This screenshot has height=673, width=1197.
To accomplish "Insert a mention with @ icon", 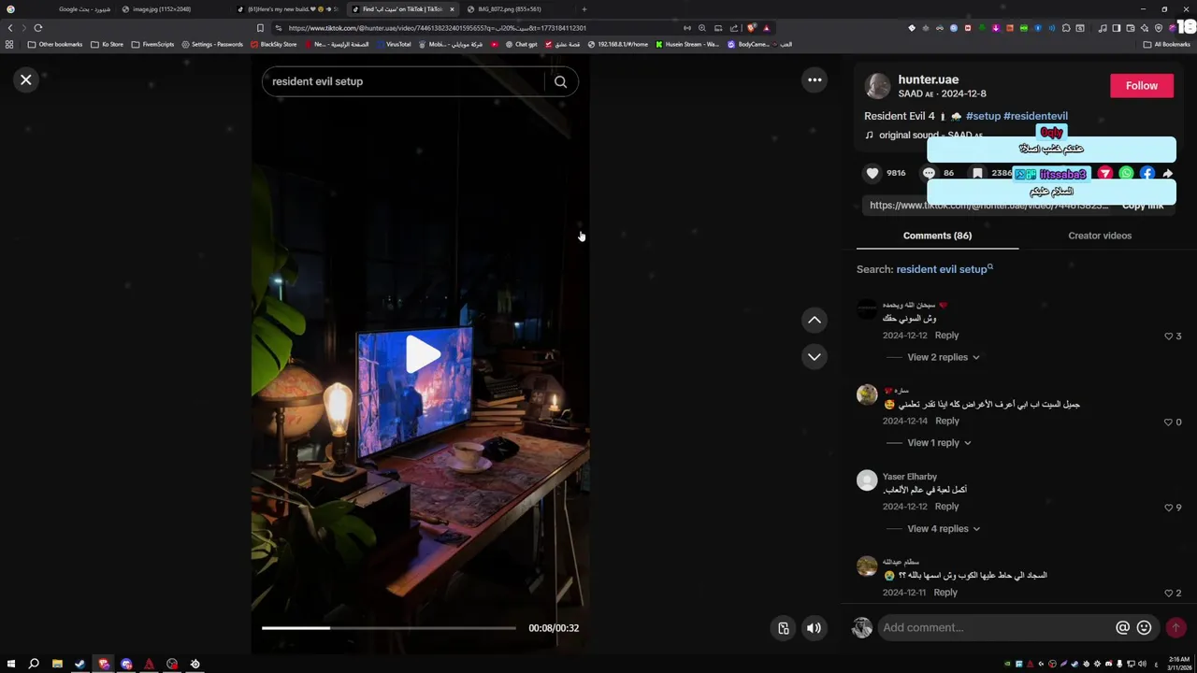I will click(1122, 628).
